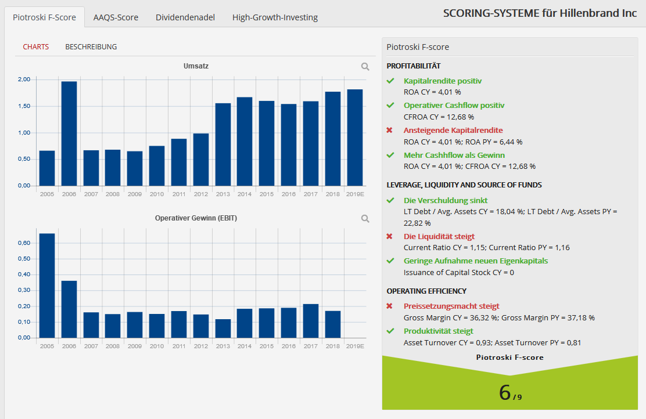
Task: Click the 2013 bar in Umsatz chart
Action: [x=223, y=145]
